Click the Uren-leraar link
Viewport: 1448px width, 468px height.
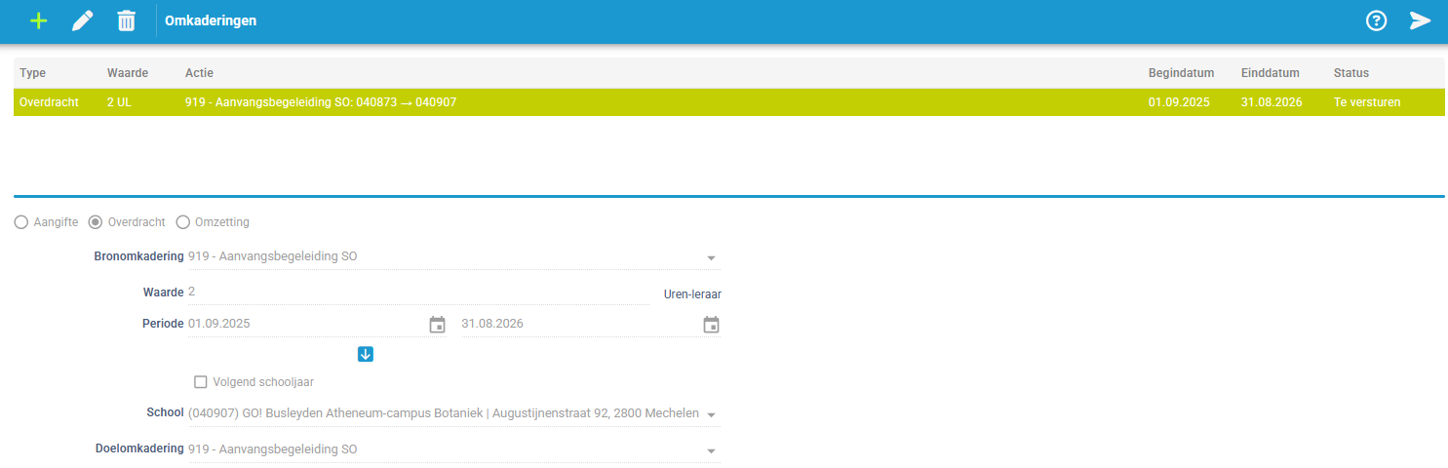coord(692,294)
